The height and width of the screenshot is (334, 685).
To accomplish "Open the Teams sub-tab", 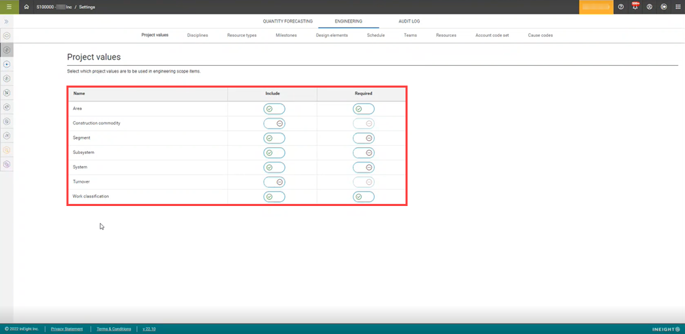I will pyautogui.click(x=410, y=36).
